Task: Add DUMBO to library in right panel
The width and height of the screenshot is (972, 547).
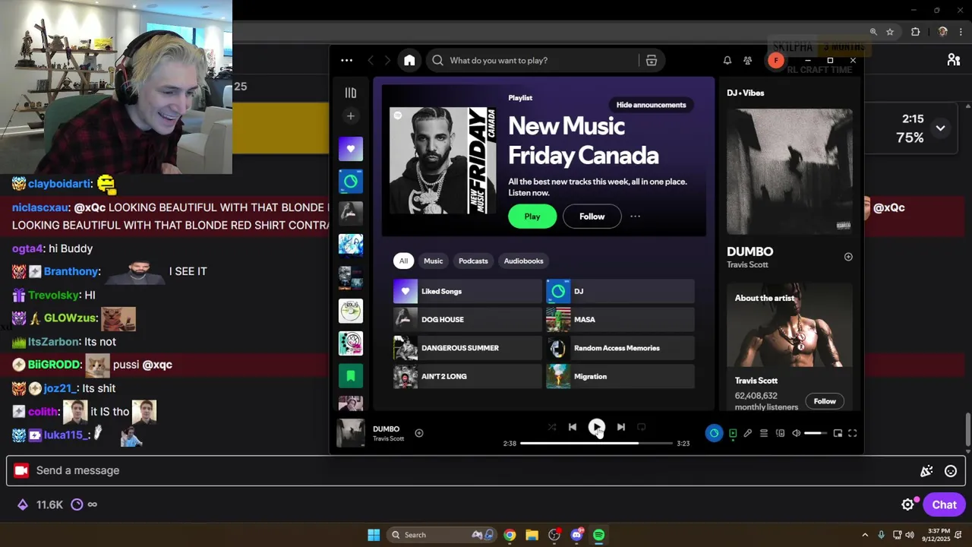Action: [848, 257]
